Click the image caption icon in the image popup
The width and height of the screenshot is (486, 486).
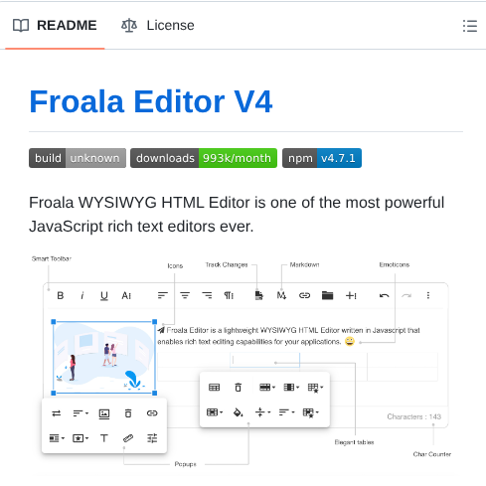[104, 413]
